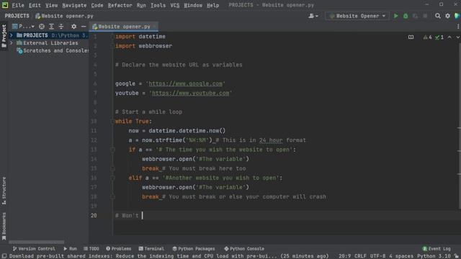
Task: Open Version Control tool window
Action: tap(34, 249)
